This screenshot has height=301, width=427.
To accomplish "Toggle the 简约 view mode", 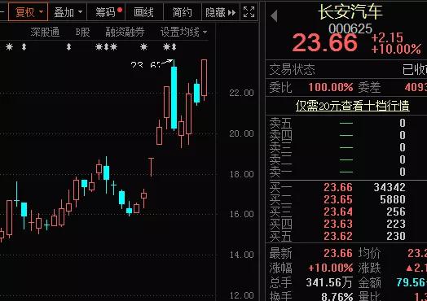I will coord(182,12).
